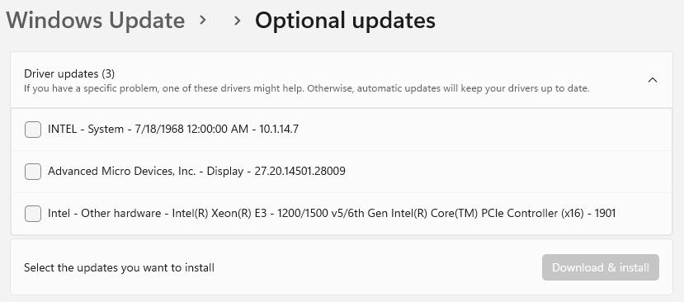Viewport: 684px width, 302px height.
Task: Click version number 10.1.14.7
Action: pos(279,130)
